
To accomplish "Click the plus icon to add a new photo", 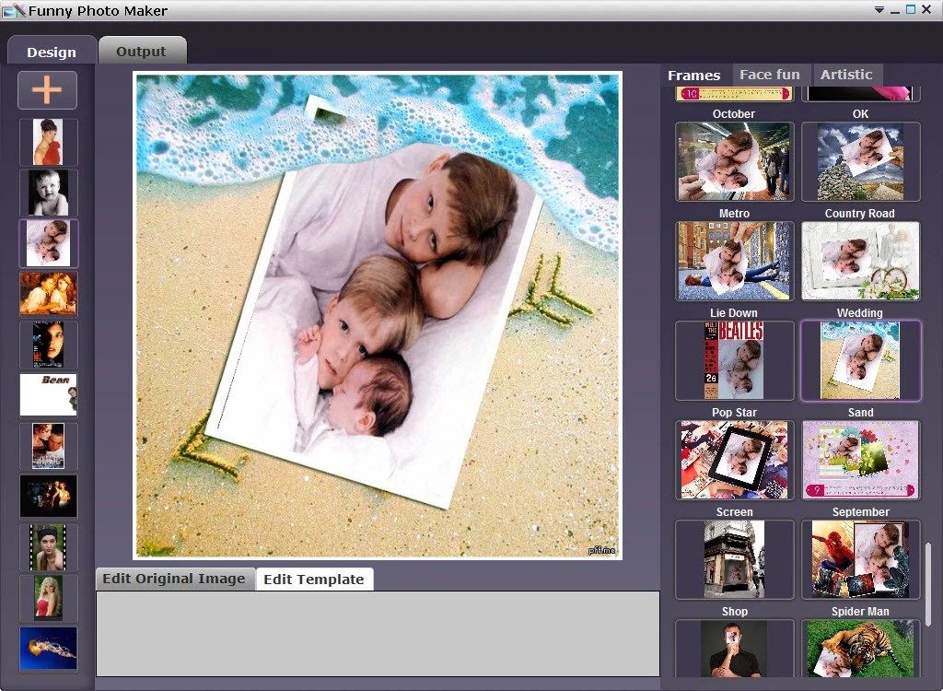I will click(x=47, y=89).
